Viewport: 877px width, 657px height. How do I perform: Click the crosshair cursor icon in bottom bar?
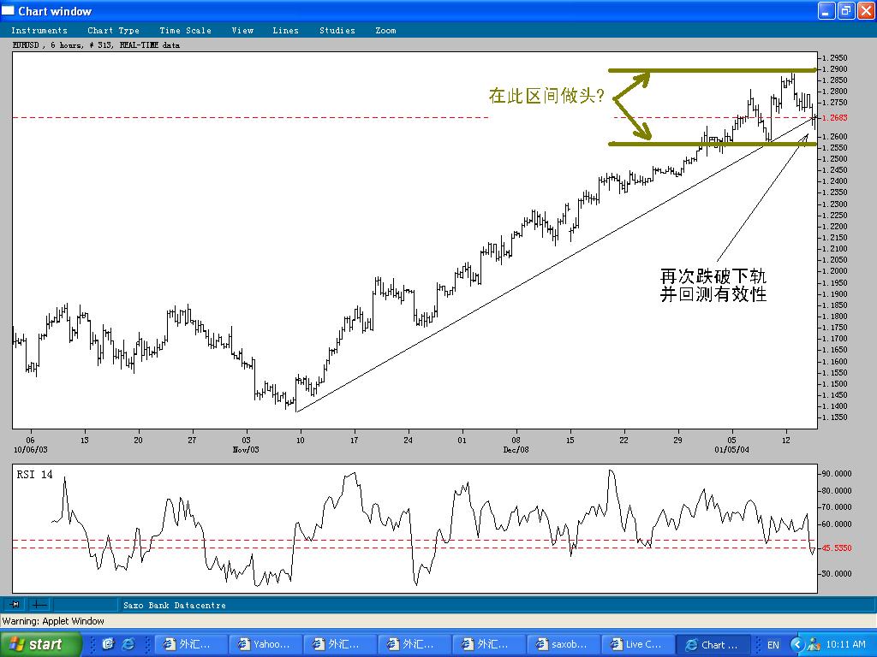click(39, 605)
